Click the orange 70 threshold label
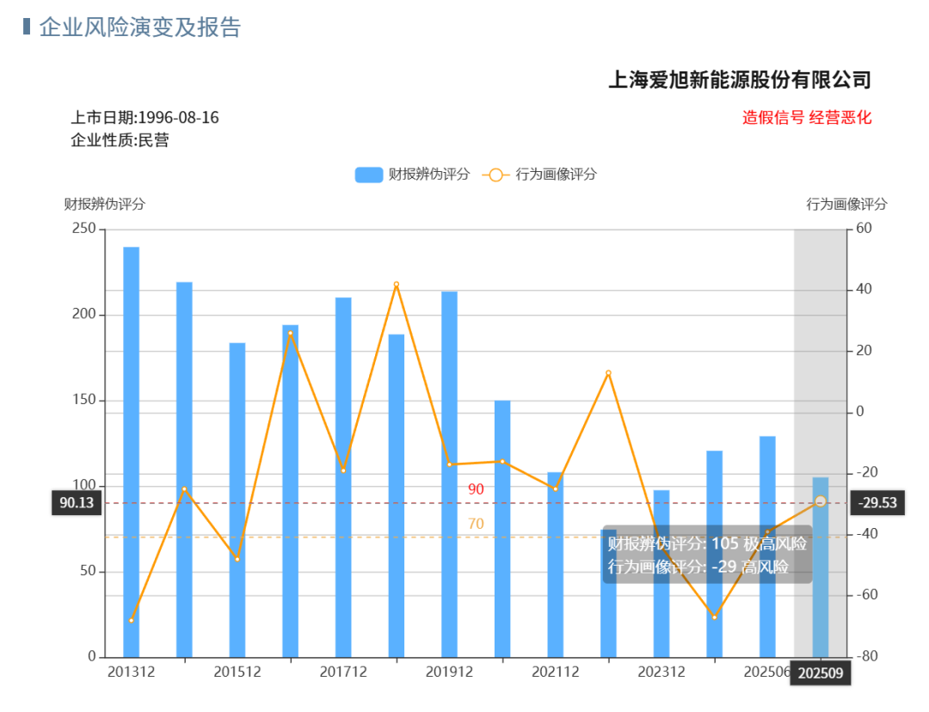929x712 pixels. [476, 524]
